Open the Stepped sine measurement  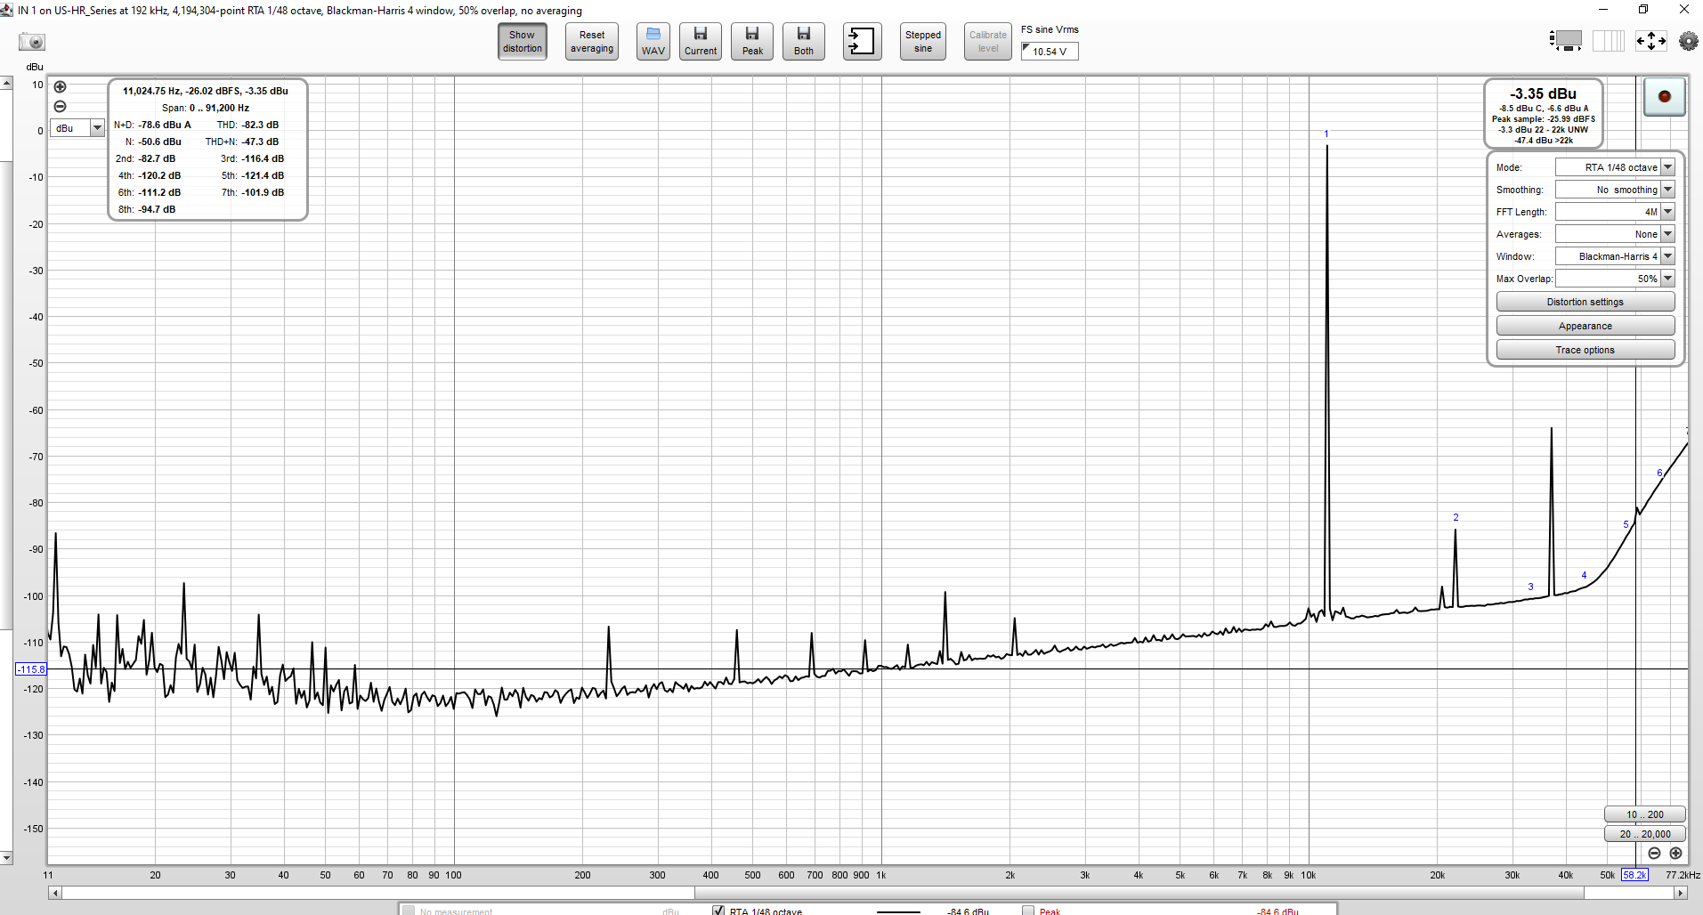pyautogui.click(x=923, y=42)
